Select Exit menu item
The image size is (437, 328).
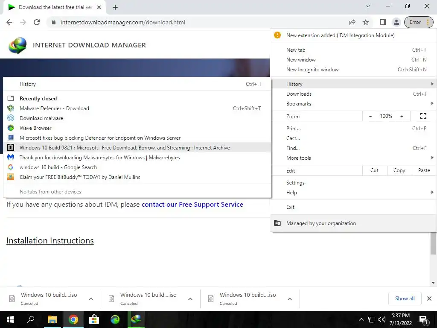click(353, 207)
